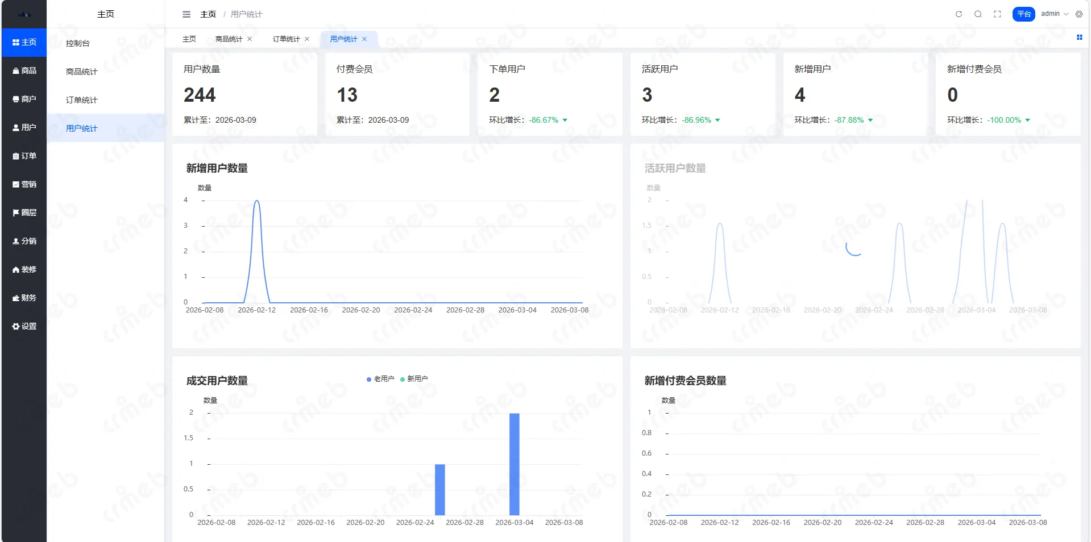Close the 用户统计 tab

364,39
